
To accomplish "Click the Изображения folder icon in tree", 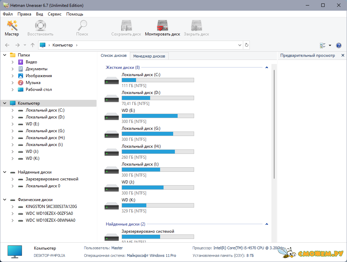I will (x=21, y=76).
